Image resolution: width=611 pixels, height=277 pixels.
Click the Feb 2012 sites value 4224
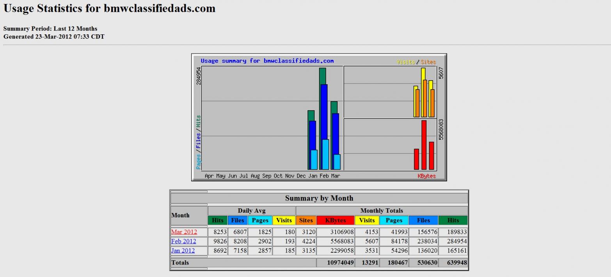[309, 241]
